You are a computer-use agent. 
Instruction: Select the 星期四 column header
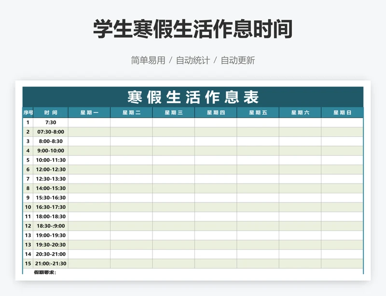216,113
